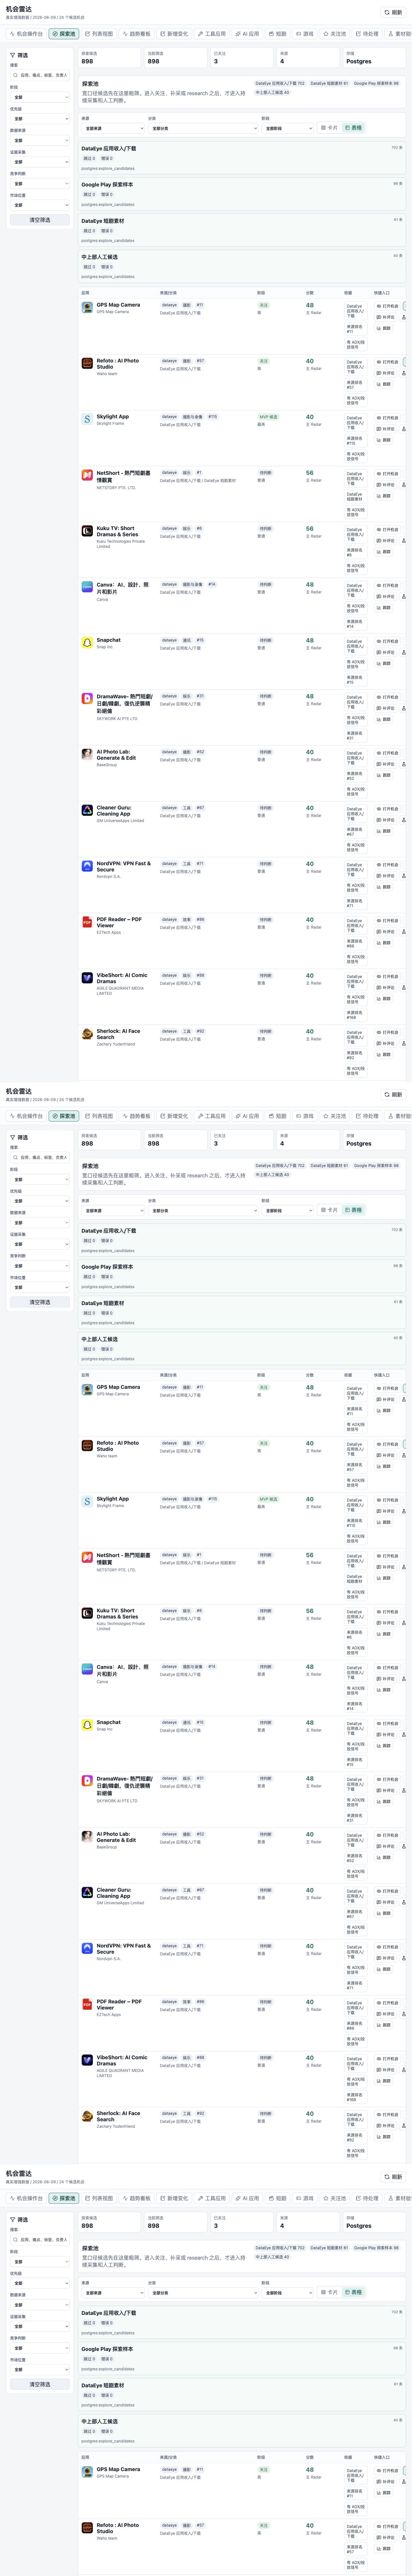Open sidebar 阶段 dropdown in top page copy
Image resolution: width=412 pixels, height=2576 pixels.
40,97
